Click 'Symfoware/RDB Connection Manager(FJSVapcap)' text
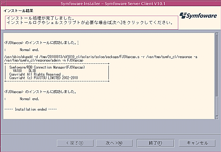This screenshot has height=152, width=221. click(x=47, y=67)
